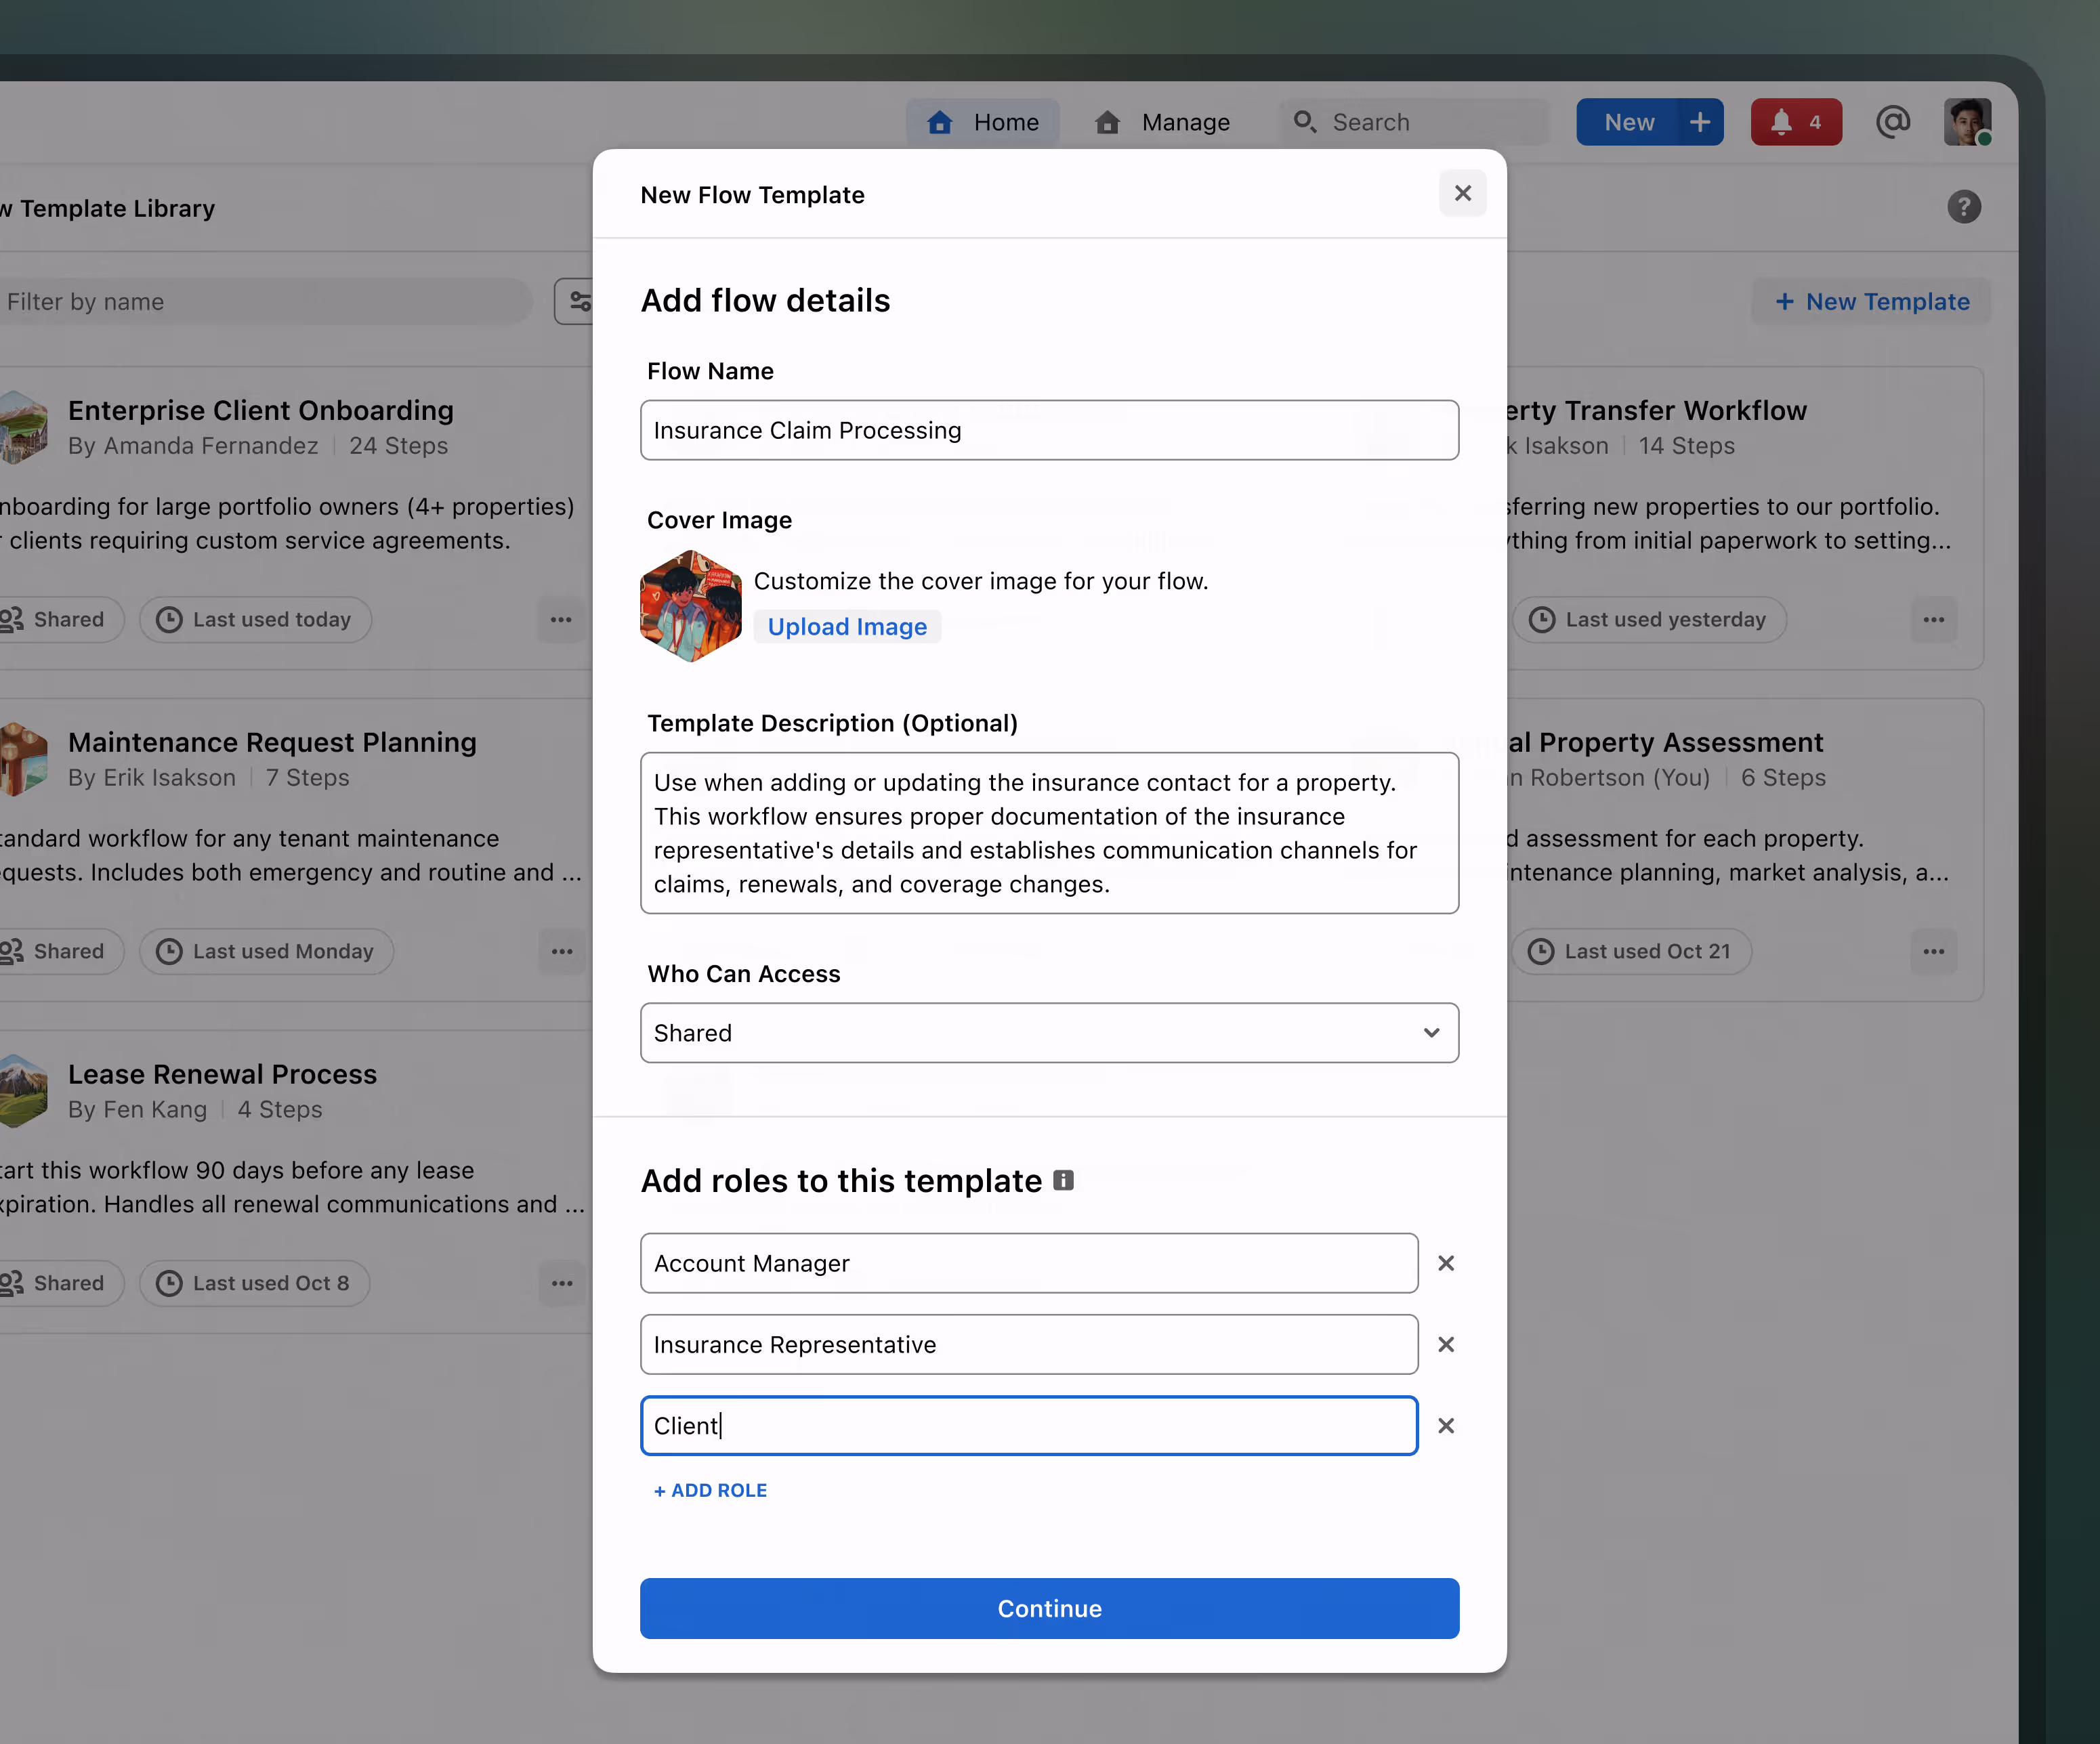The width and height of the screenshot is (2100, 1744).
Task: Click the Enterprise Client Onboarding cover icon
Action: tap(23, 427)
